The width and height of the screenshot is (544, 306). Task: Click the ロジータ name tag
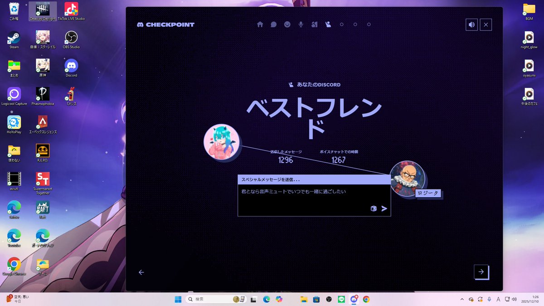428,194
